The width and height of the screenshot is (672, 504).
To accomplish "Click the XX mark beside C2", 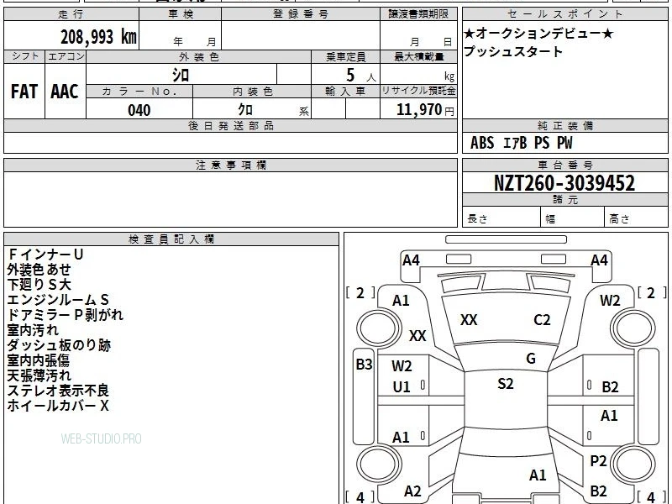I will pos(469,320).
